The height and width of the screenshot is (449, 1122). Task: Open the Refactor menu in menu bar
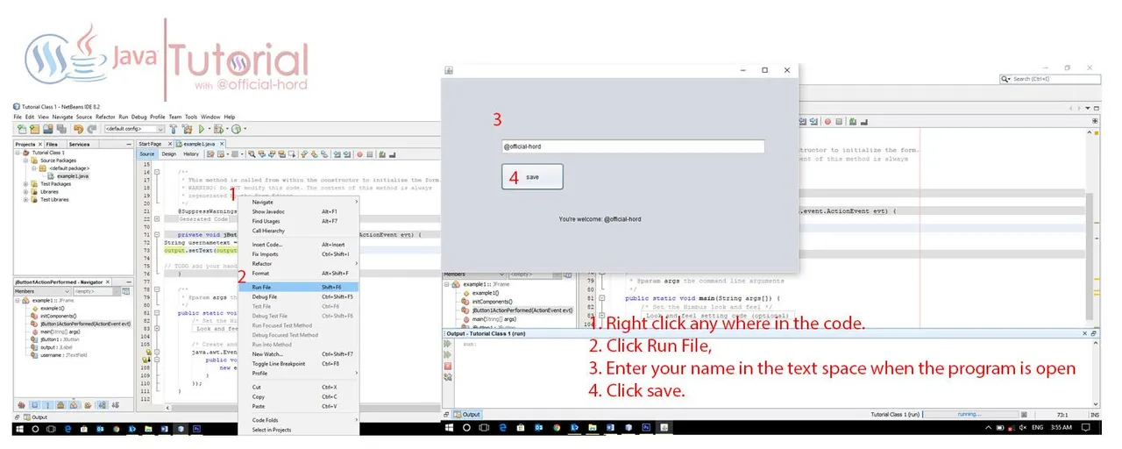pos(105,117)
